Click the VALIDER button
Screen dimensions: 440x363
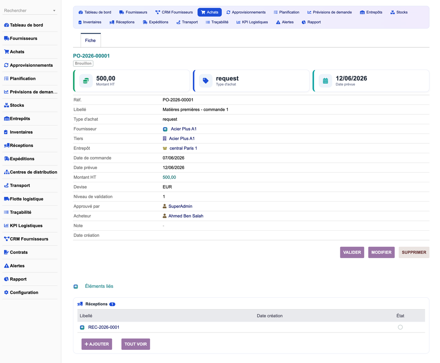click(x=352, y=252)
